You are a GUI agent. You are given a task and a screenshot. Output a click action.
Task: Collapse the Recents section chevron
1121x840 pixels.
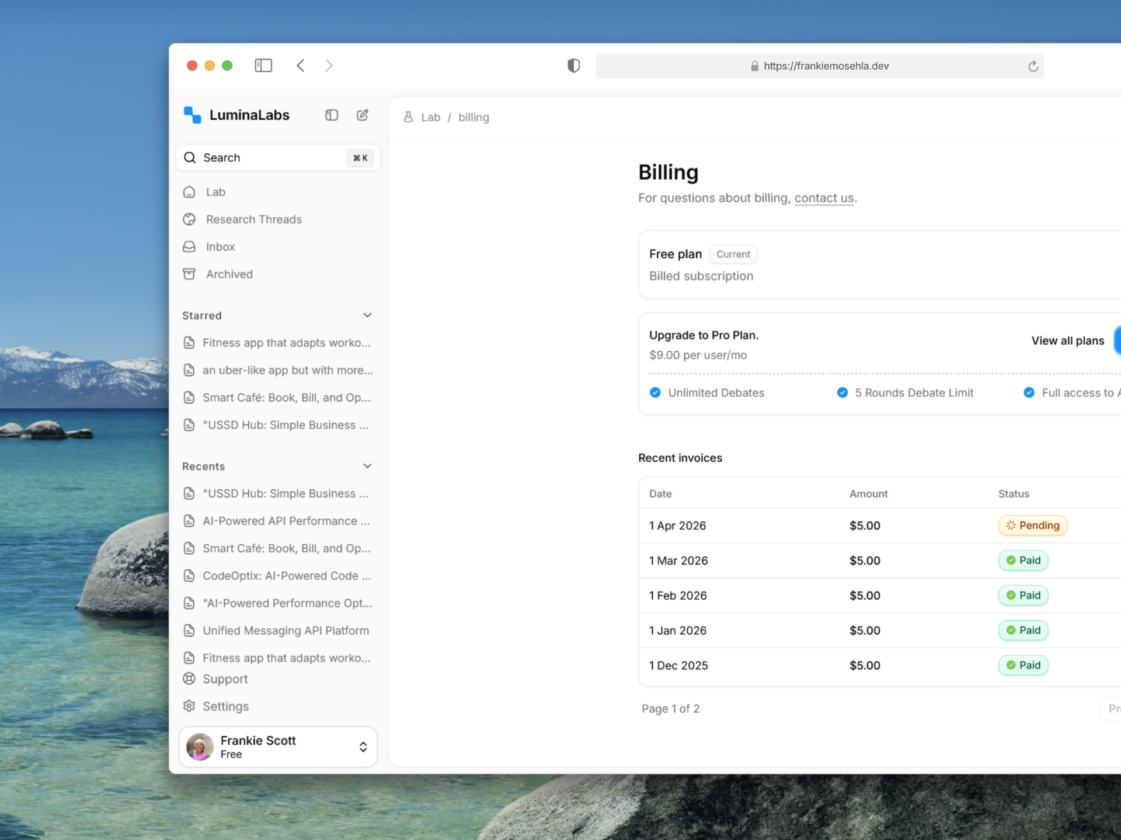367,466
